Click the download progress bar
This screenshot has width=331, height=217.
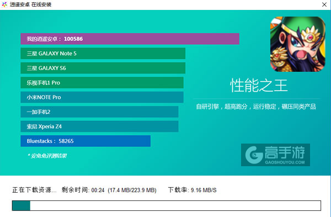point(167,205)
